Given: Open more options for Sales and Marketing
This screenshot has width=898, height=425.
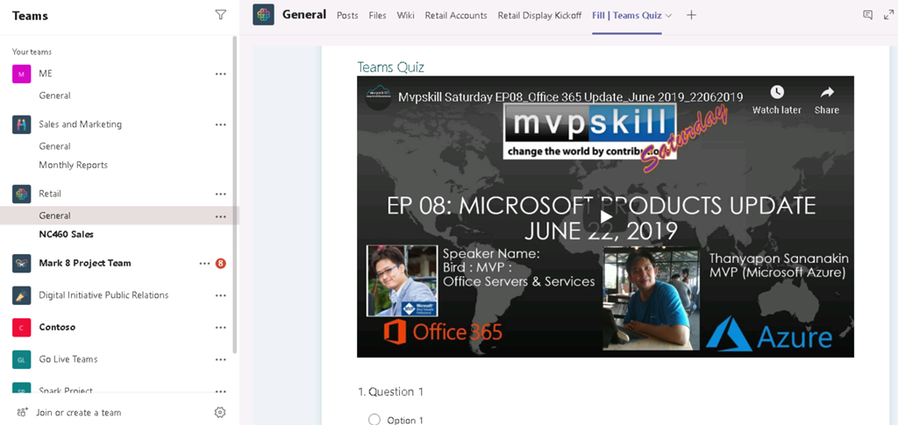Looking at the screenshot, I should tap(220, 124).
